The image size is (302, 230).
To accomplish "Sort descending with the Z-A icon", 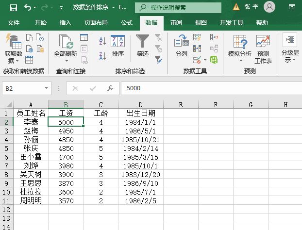I will point(102,55).
